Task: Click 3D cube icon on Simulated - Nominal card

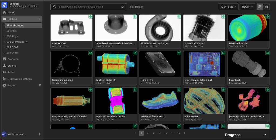Action: click(x=135, y=16)
